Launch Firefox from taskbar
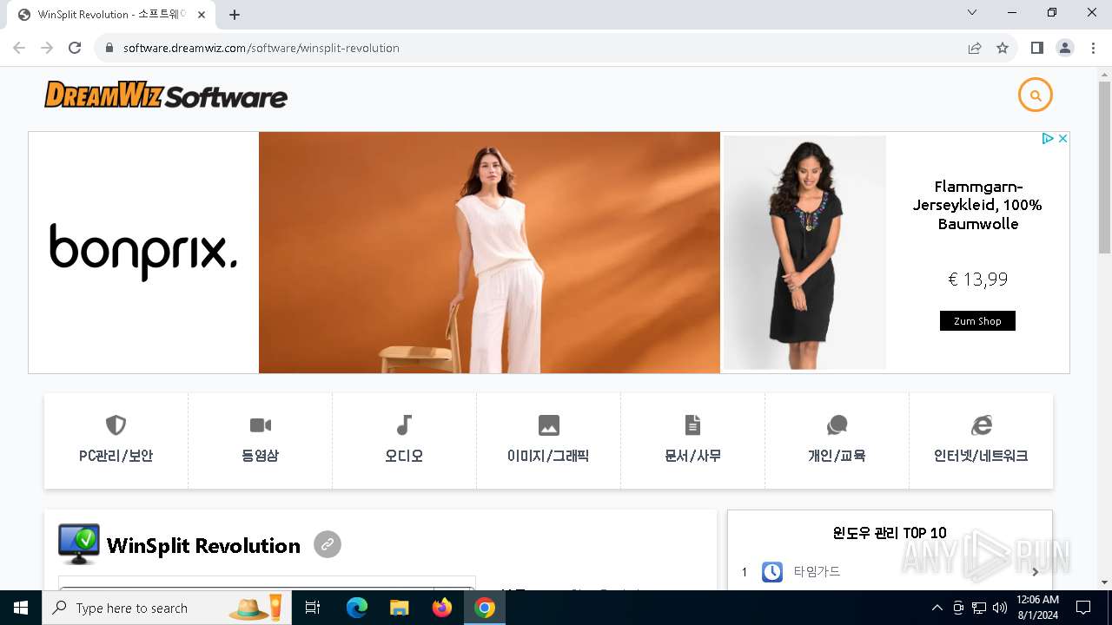The image size is (1112, 625). point(442,608)
